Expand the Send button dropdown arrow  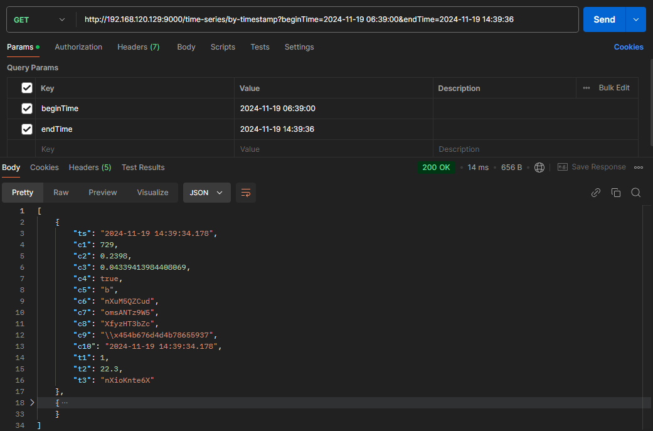pos(636,19)
